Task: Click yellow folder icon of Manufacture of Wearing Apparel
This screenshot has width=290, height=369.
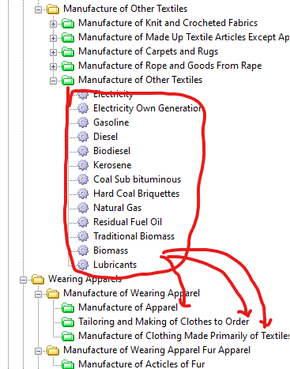Action: click(53, 294)
